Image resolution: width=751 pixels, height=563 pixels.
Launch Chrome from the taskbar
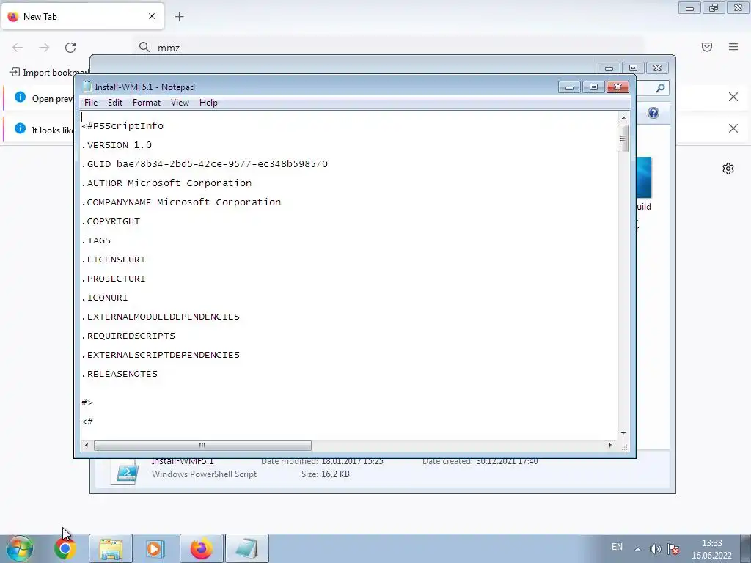coord(65,548)
